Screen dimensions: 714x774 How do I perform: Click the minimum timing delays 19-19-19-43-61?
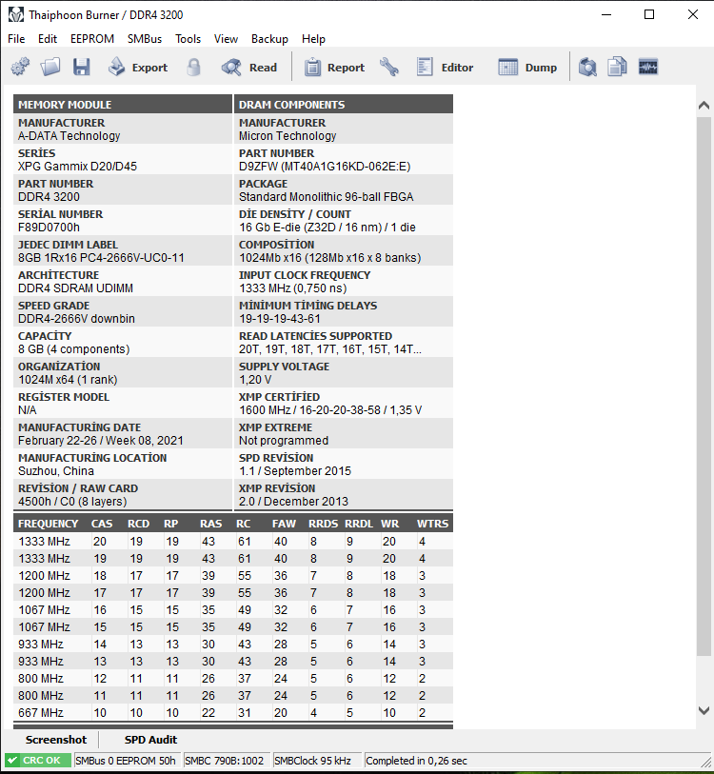pyautogui.click(x=280, y=318)
